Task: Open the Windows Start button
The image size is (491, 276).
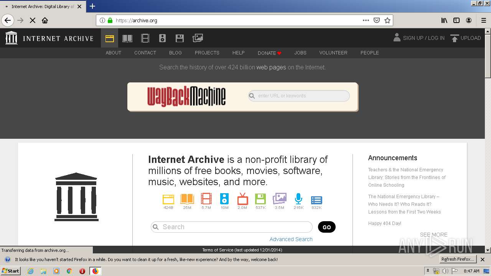Action: point(10,271)
